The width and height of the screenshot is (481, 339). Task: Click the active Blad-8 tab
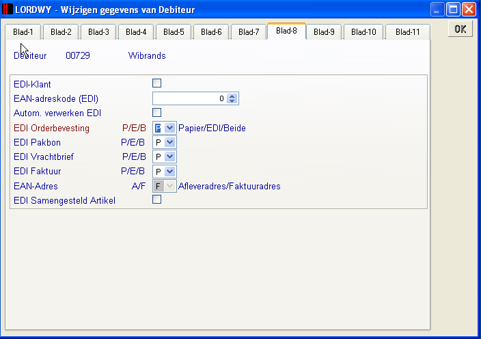[286, 31]
